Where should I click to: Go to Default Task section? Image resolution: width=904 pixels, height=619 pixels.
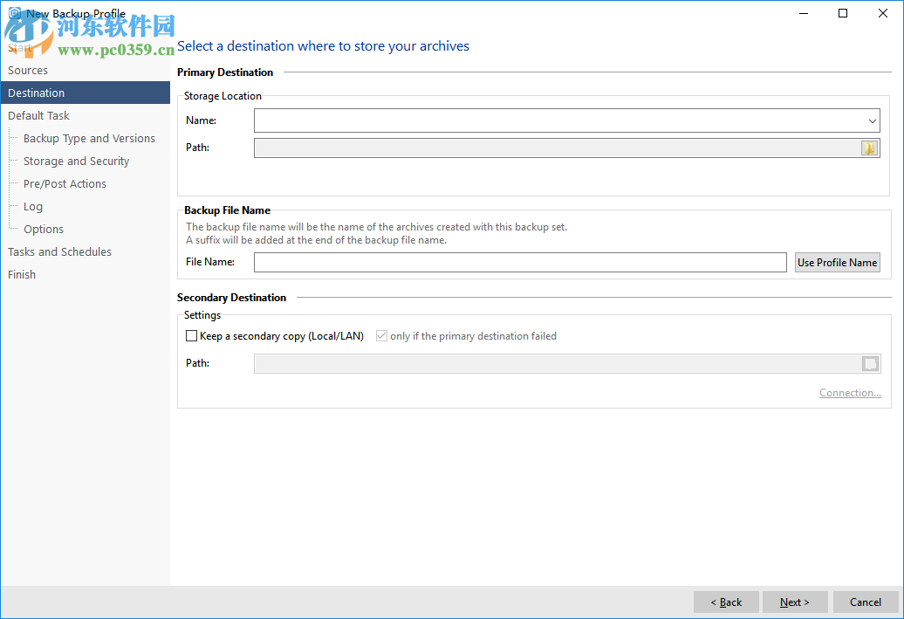(38, 116)
